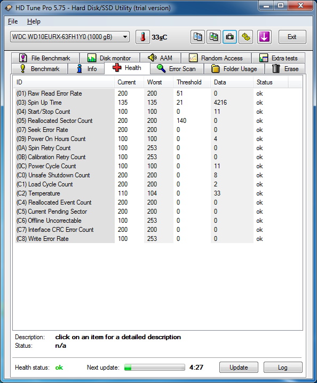Open the WDC drive selection dropdown

point(70,37)
